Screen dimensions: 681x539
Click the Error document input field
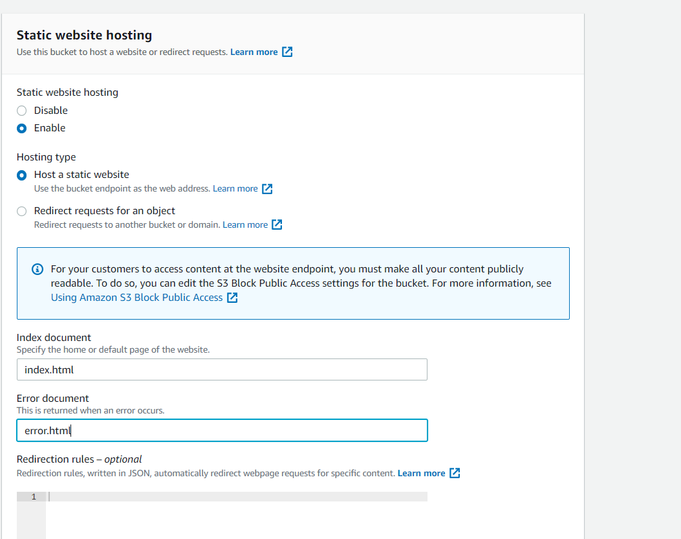coord(222,430)
